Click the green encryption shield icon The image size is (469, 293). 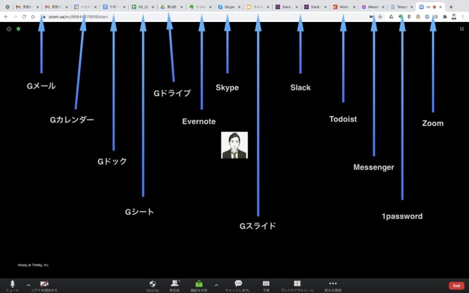(18, 29)
